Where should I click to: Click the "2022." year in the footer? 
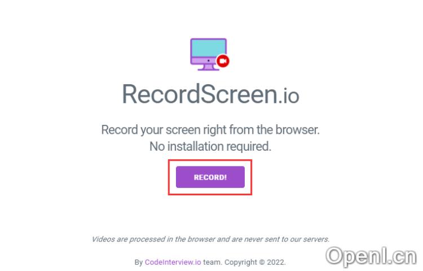[276, 263]
